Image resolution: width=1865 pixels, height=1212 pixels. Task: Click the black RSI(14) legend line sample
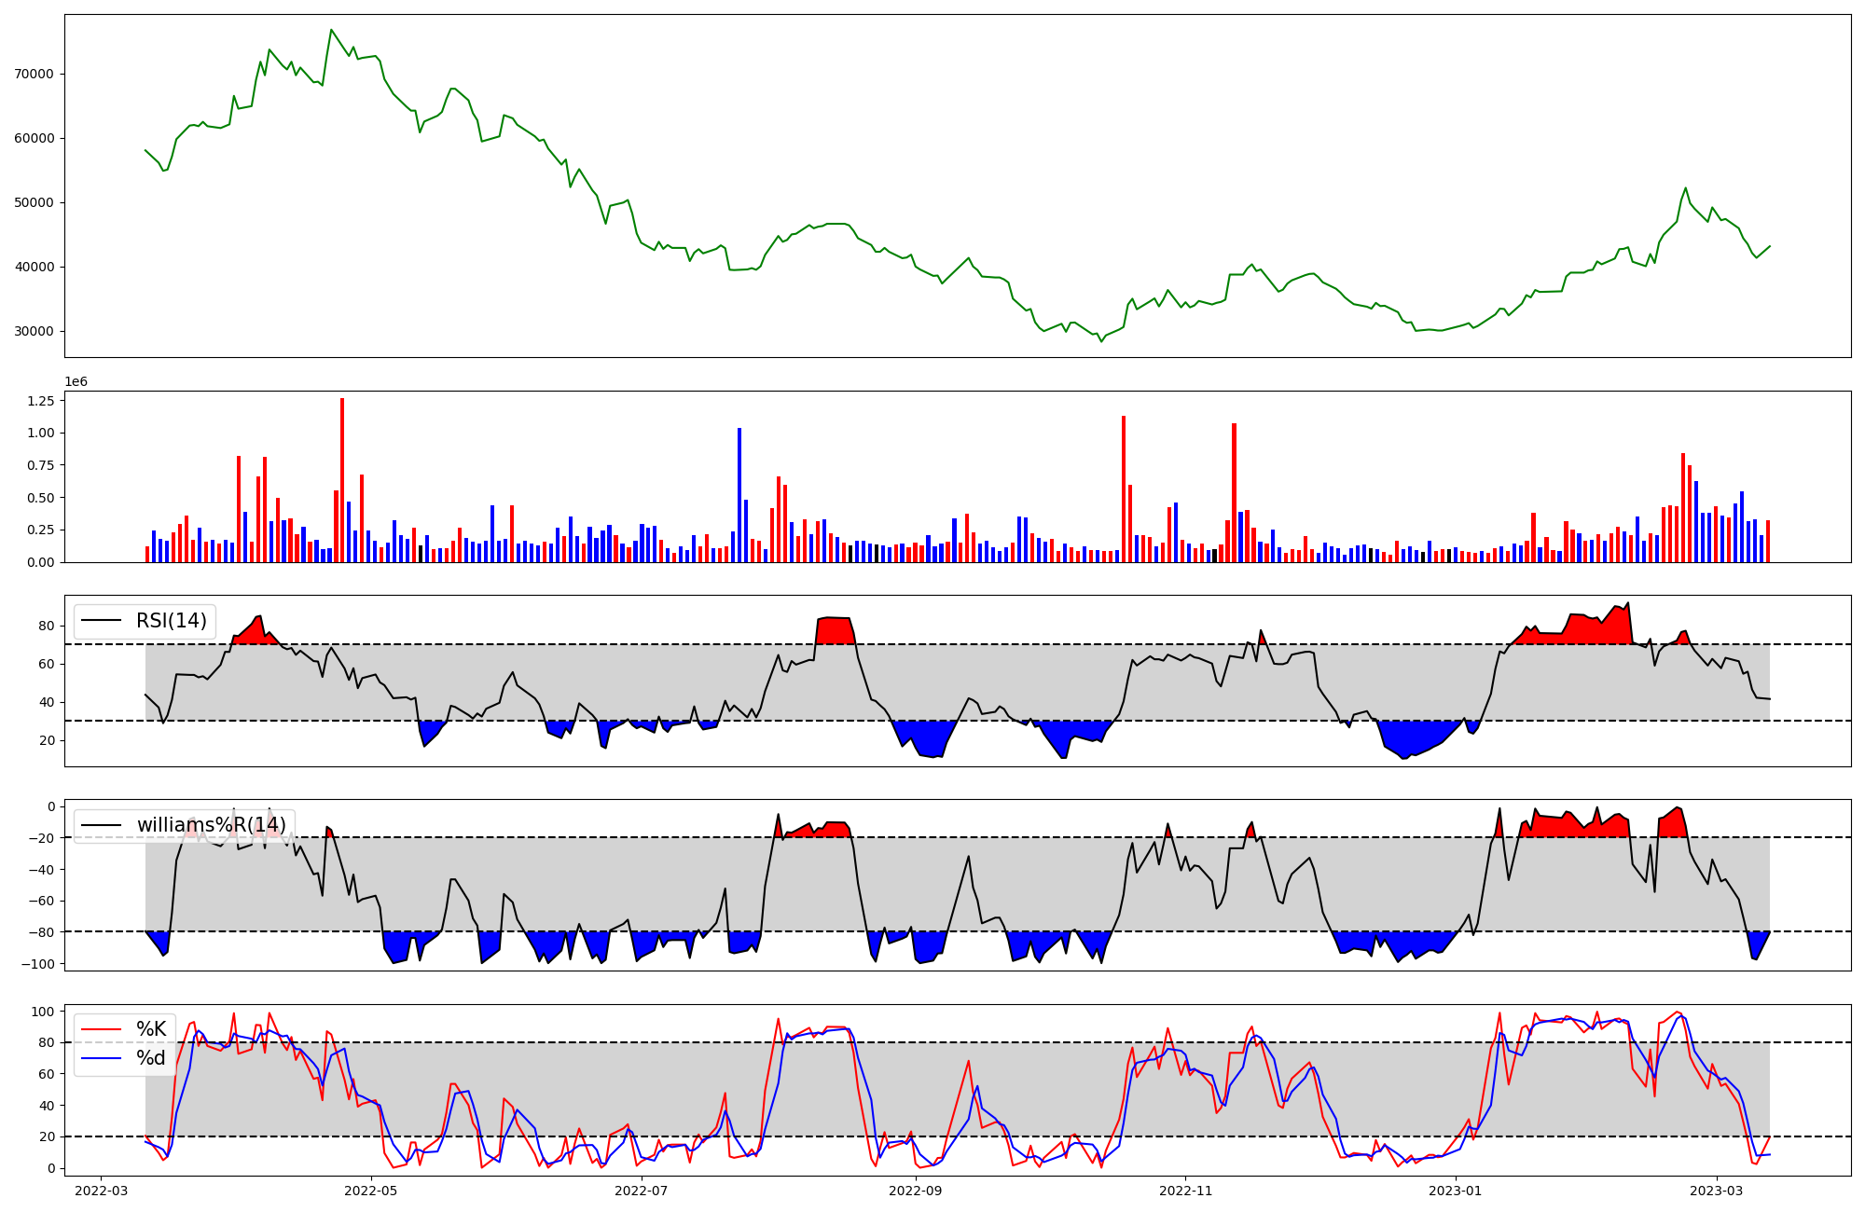[102, 621]
